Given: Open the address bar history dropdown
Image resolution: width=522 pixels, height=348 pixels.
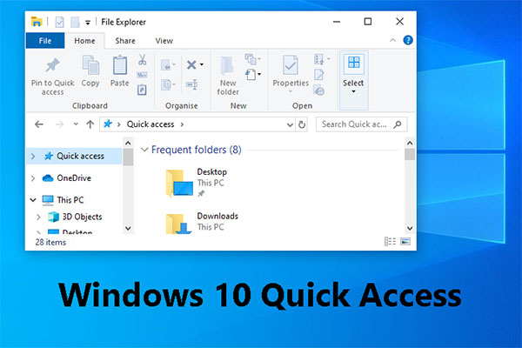Looking at the screenshot, I should (290, 125).
